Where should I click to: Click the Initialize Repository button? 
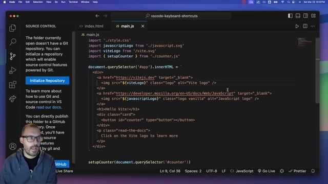(x=47, y=81)
